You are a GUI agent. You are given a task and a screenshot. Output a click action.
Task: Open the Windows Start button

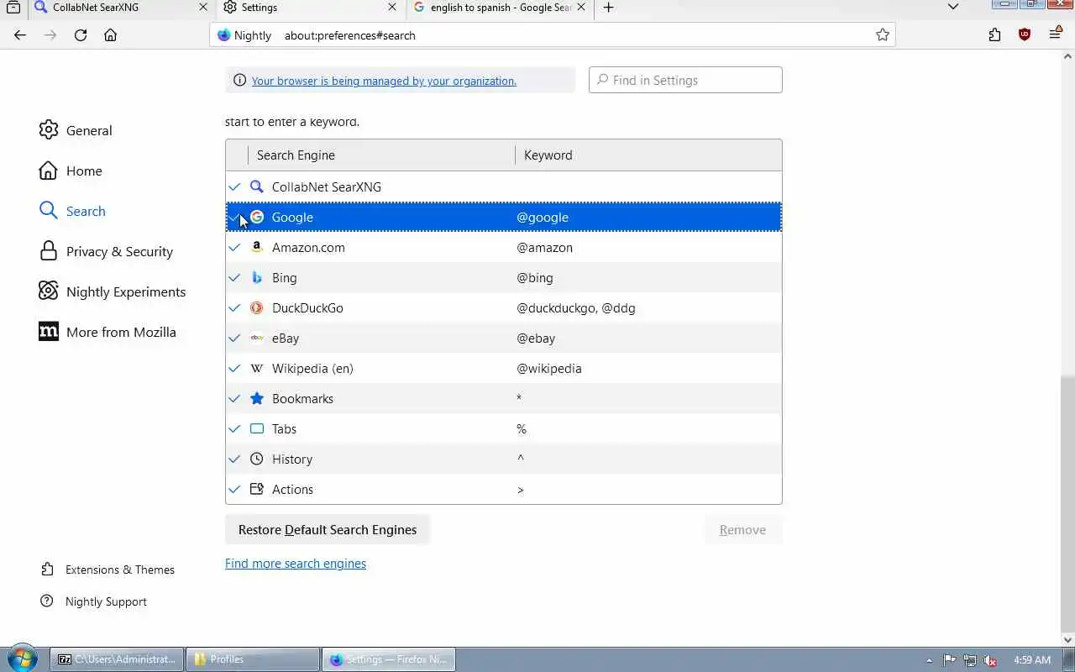tap(22, 659)
